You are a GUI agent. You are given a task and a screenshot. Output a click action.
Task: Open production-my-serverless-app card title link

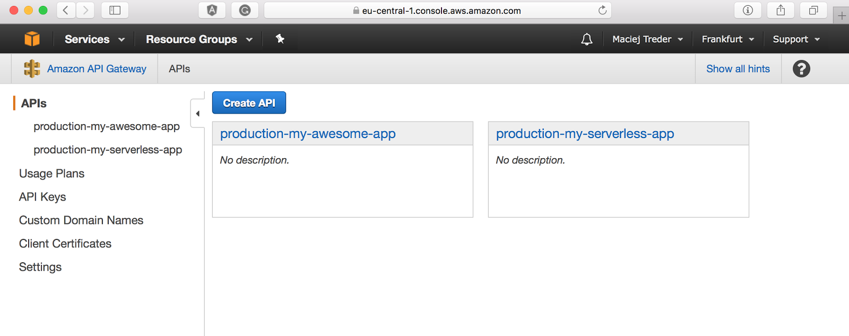tap(585, 134)
